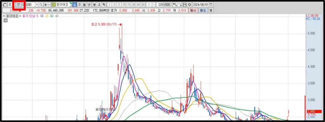
Task: Click the green 신 badge icon
Action: click(x=53, y=4)
